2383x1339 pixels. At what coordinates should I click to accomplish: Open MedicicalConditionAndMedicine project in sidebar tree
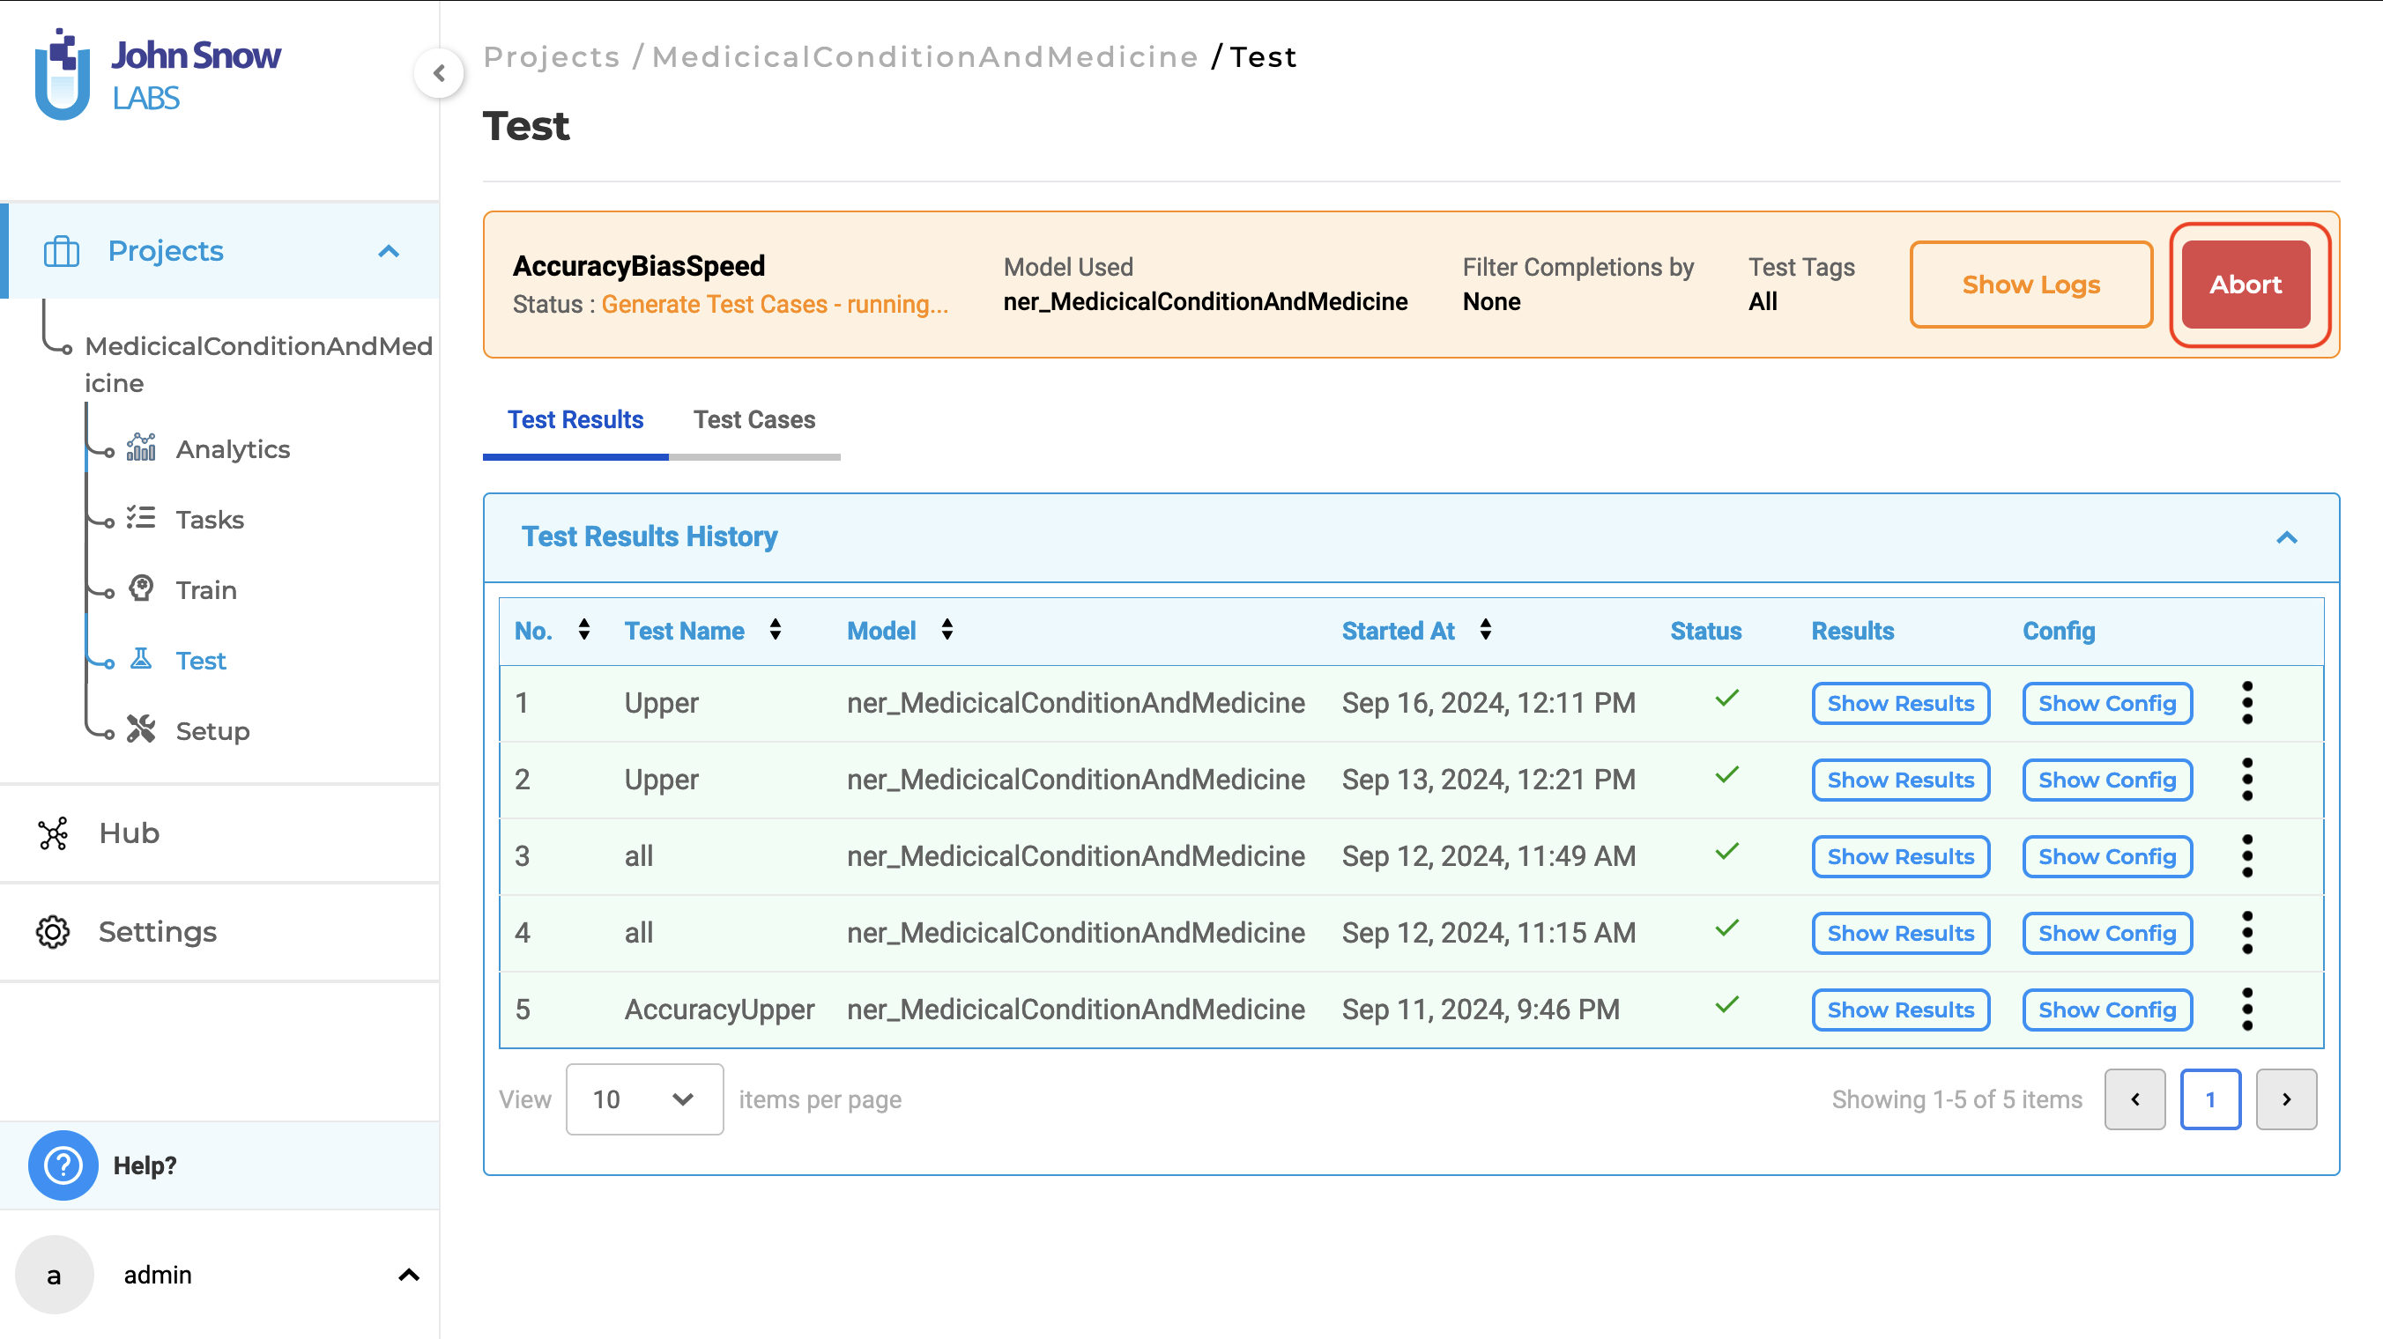pos(259,364)
